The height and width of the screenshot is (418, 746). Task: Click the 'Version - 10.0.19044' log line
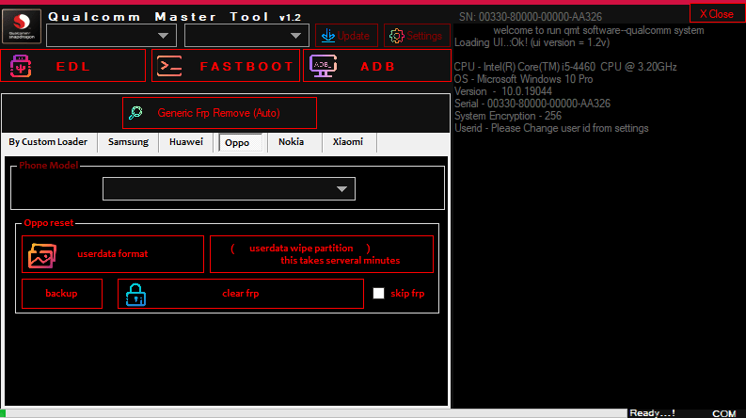[503, 91]
